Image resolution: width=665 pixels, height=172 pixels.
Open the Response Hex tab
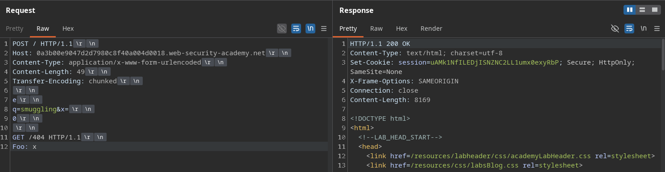coord(401,29)
